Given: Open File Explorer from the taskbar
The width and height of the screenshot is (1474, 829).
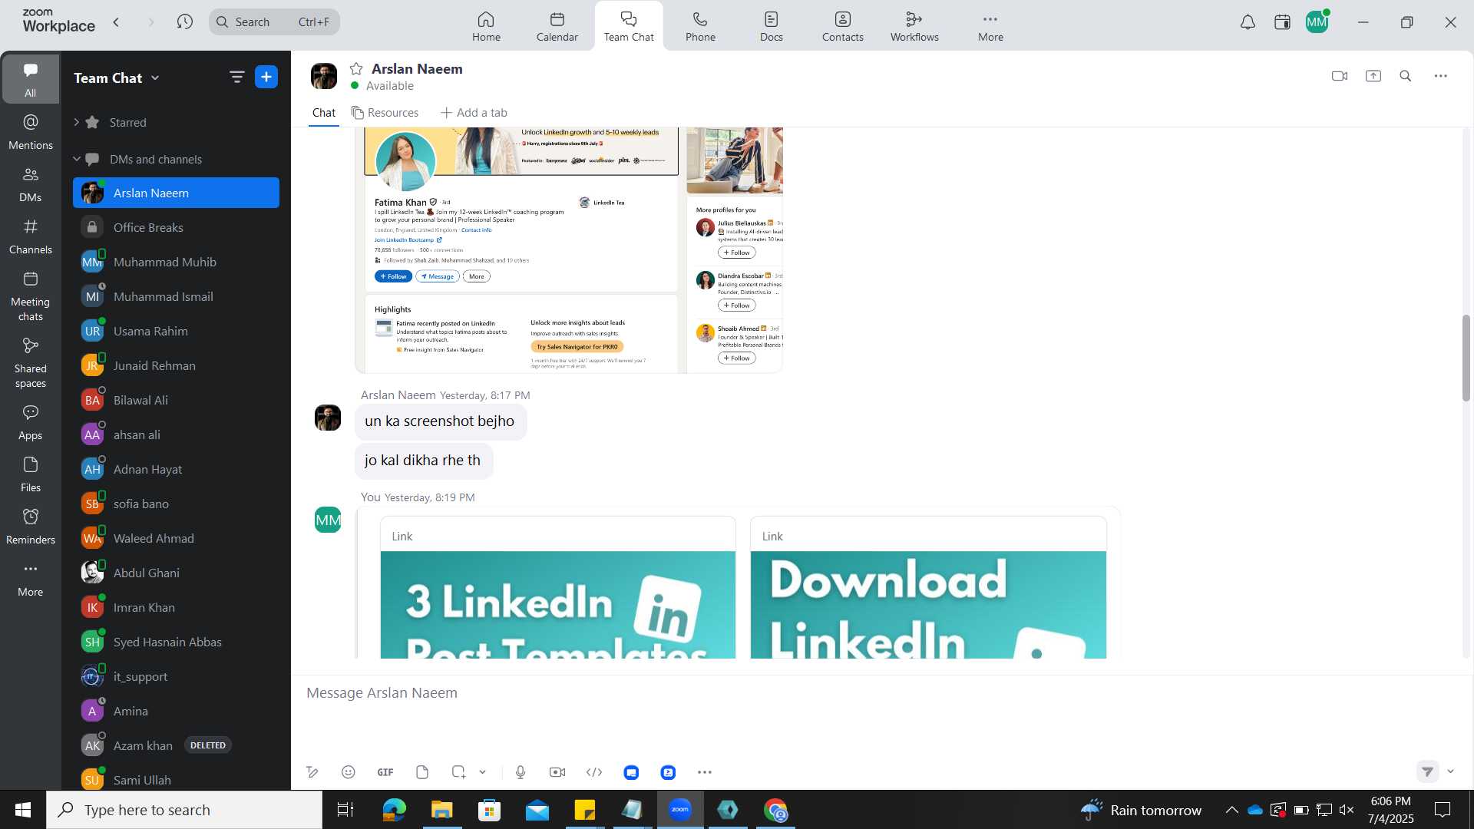Looking at the screenshot, I should (441, 810).
